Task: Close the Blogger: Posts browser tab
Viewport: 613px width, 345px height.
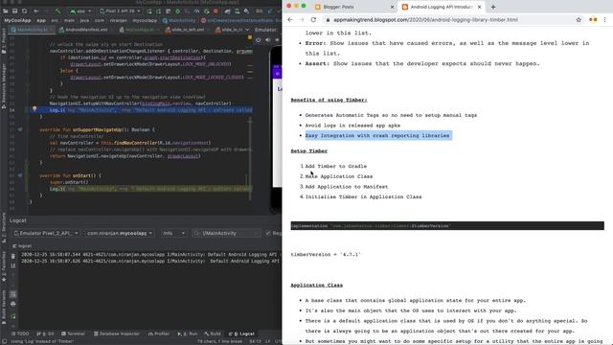Action: [x=392, y=7]
